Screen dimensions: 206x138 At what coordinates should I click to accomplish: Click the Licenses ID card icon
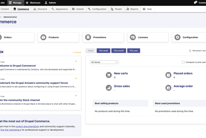point(133,37)
